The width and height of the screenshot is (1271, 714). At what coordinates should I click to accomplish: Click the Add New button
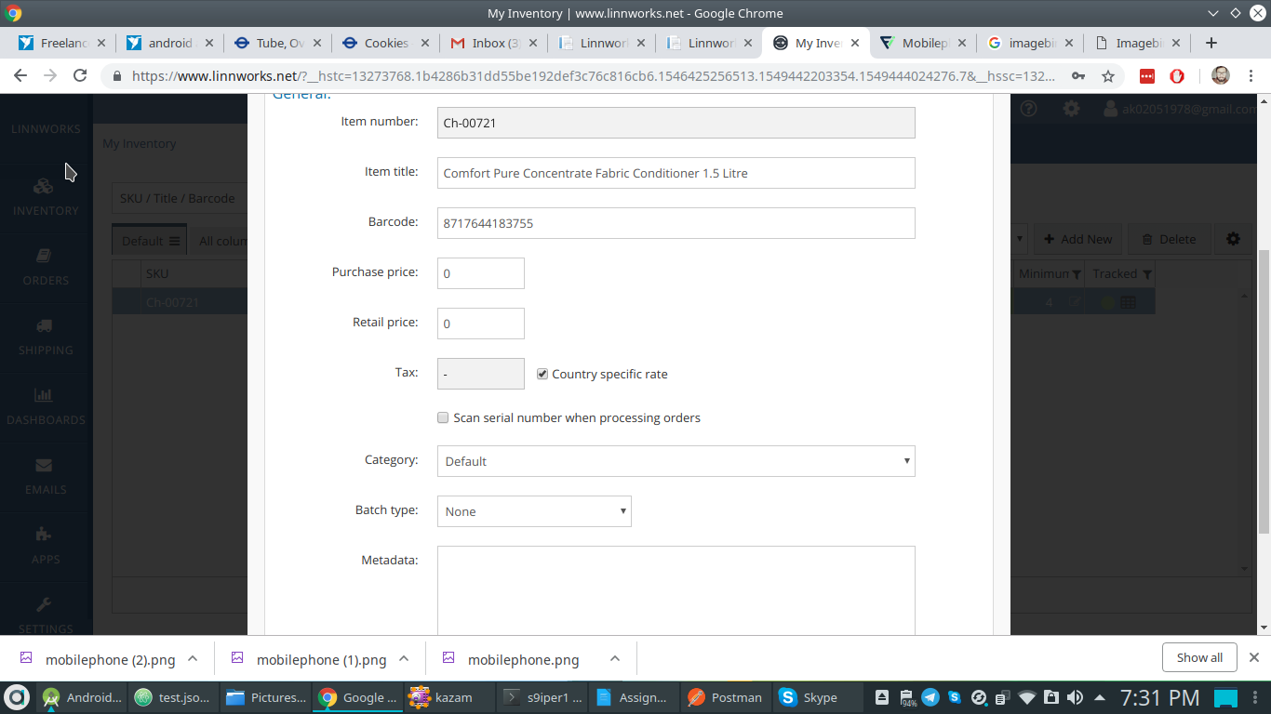point(1078,239)
